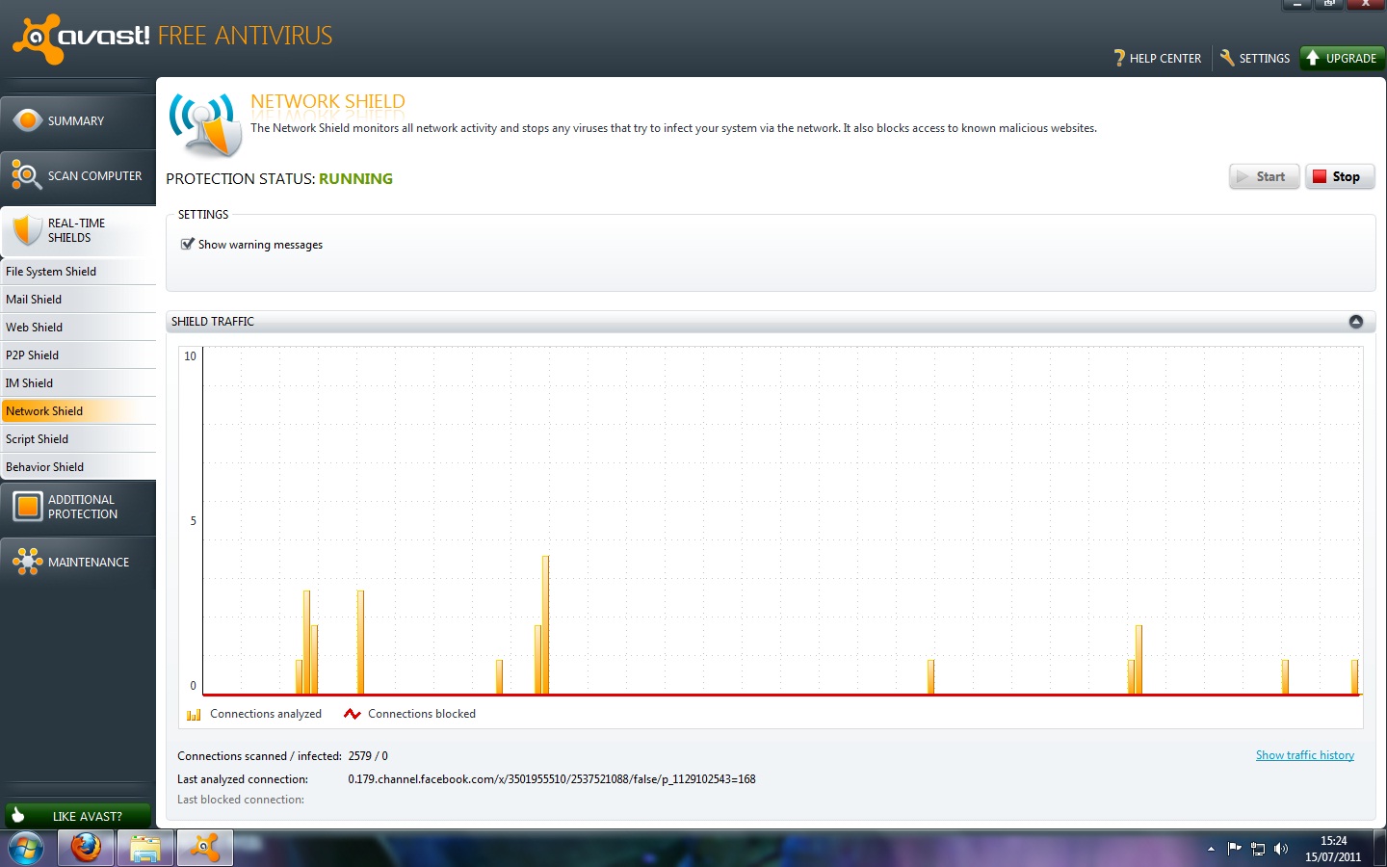This screenshot has width=1387, height=867.
Task: Click the network tray icon
Action: 1258,849
